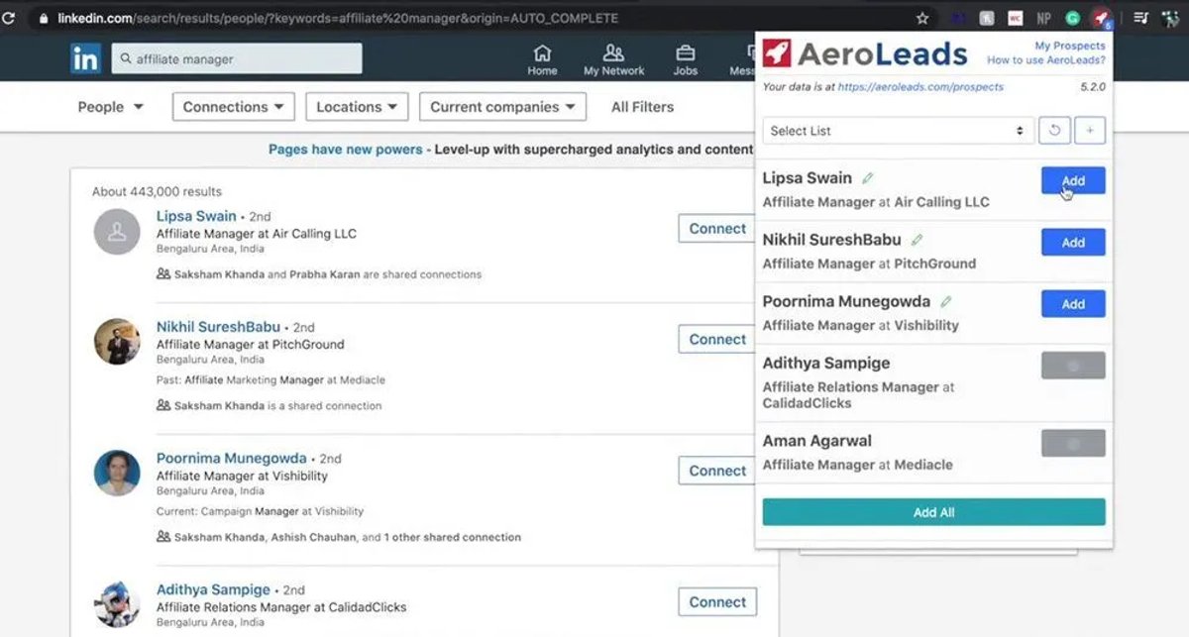
Task: Click 'Current: Campaign Manager at Vishibility' text
Action: point(260,512)
